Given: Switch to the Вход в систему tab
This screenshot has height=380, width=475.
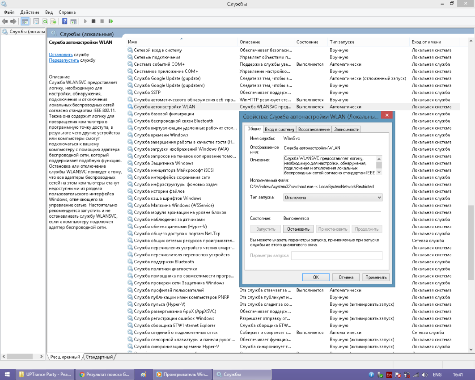Looking at the screenshot, I should tap(279, 129).
